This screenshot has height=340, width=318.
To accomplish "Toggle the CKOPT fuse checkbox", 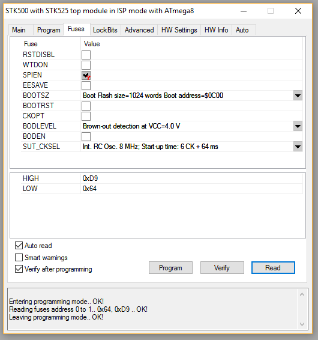I will pos(86,116).
